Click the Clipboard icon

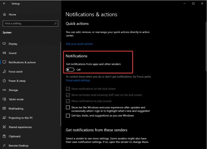4,136
